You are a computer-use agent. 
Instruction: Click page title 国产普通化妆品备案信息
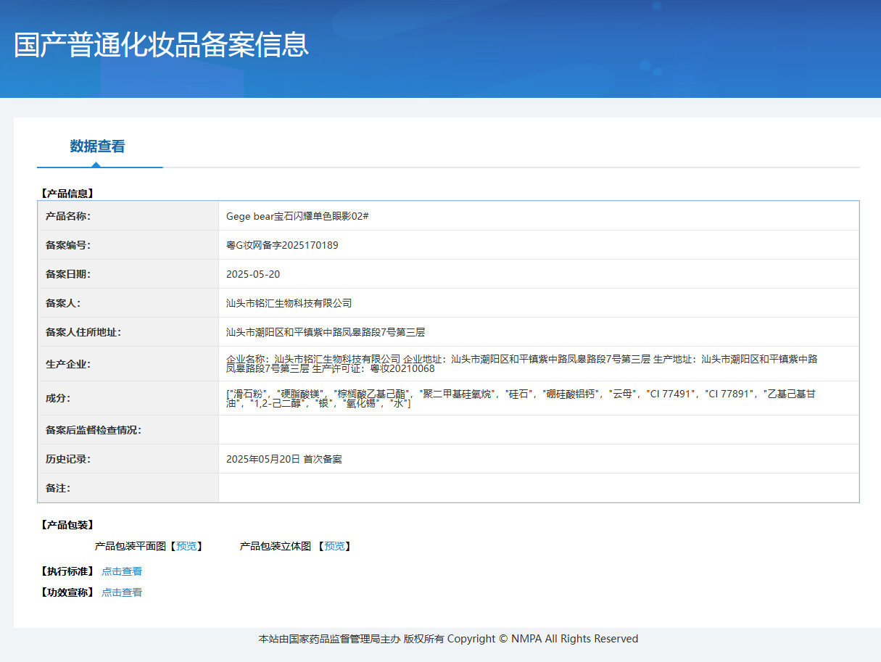tap(161, 44)
